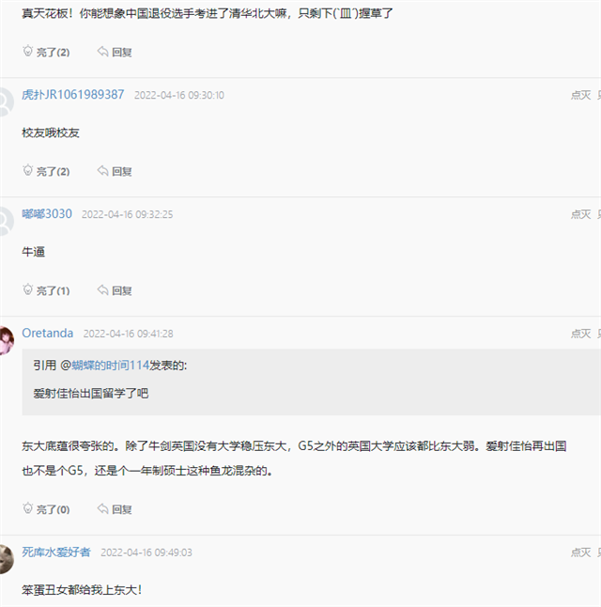
Task: Click the reply icon under Oretanda's comment
Action: (103, 509)
